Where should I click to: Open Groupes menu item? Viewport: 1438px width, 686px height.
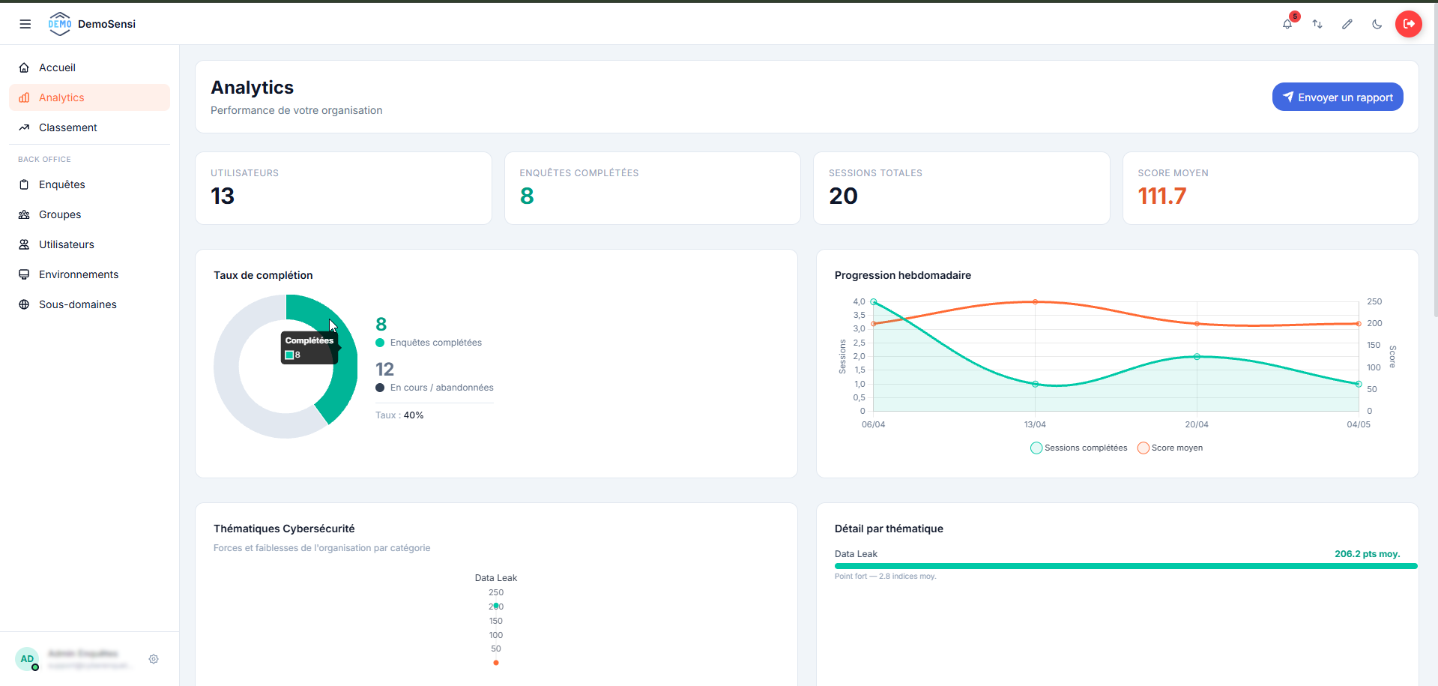click(x=89, y=214)
